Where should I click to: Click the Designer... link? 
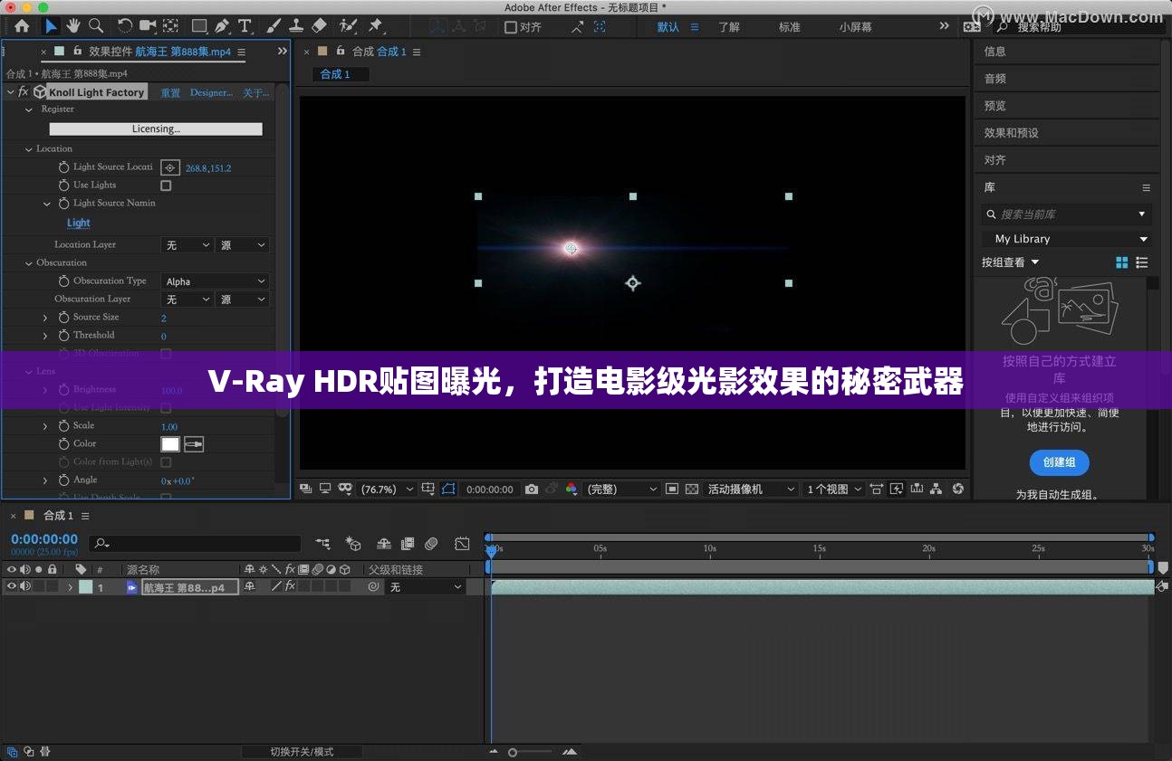pos(211,92)
